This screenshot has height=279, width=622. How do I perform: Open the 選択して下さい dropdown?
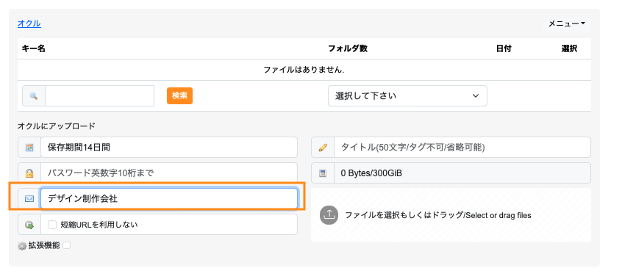(407, 96)
